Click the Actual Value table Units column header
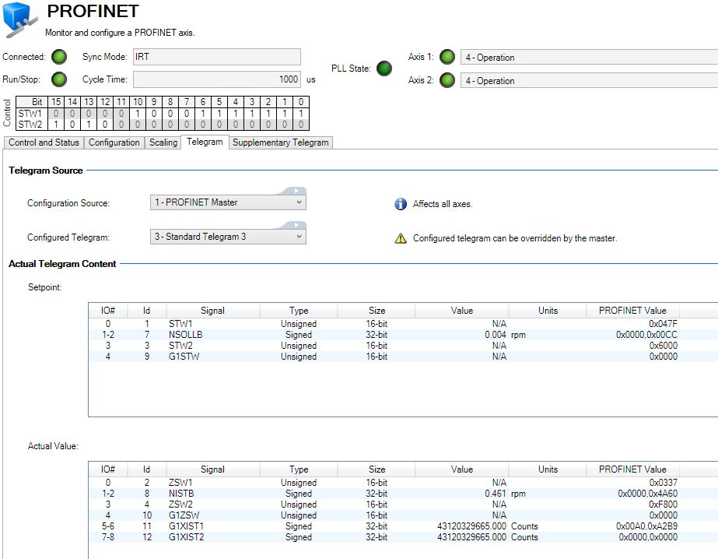The height and width of the screenshot is (559, 718). click(548, 469)
